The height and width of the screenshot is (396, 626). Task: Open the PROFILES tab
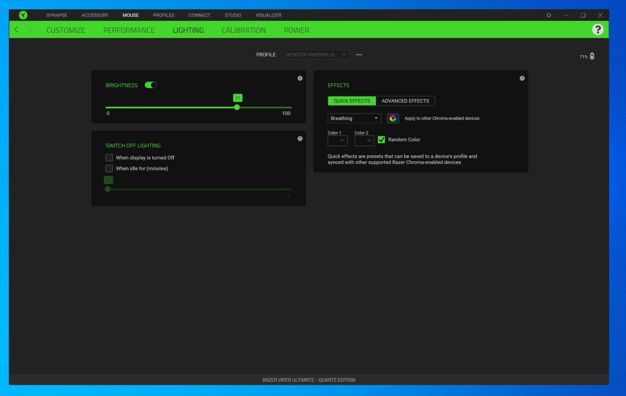point(164,15)
